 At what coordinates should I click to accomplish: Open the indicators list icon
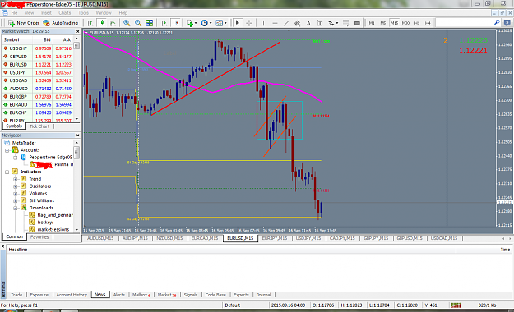tap(189, 23)
